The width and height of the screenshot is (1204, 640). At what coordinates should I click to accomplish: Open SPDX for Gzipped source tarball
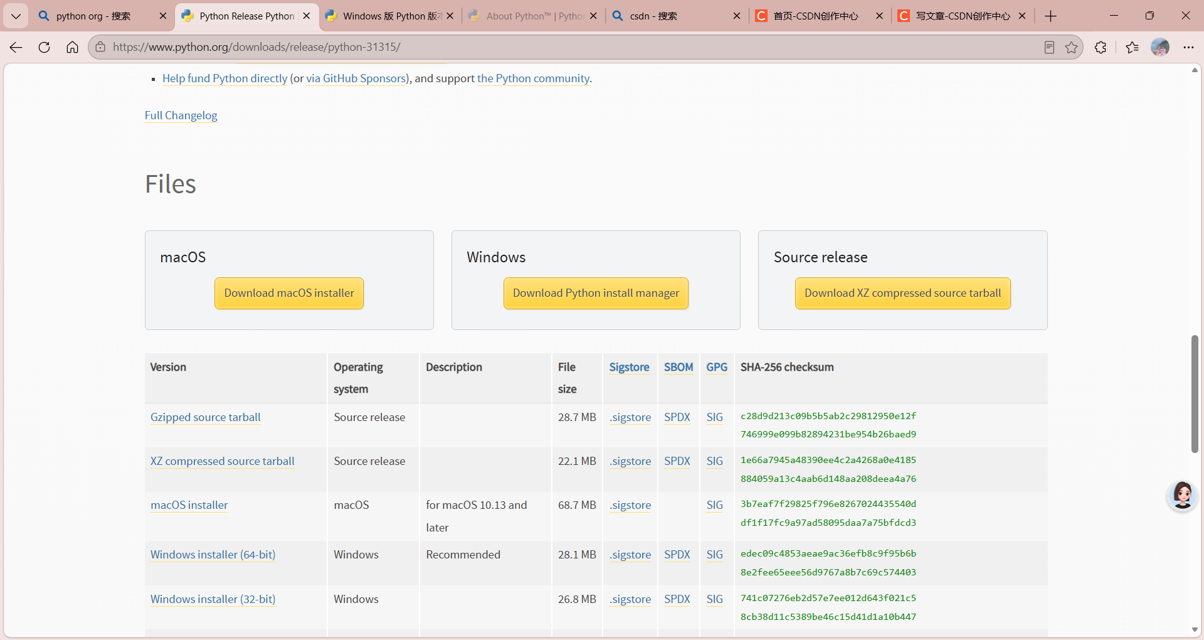(x=677, y=417)
